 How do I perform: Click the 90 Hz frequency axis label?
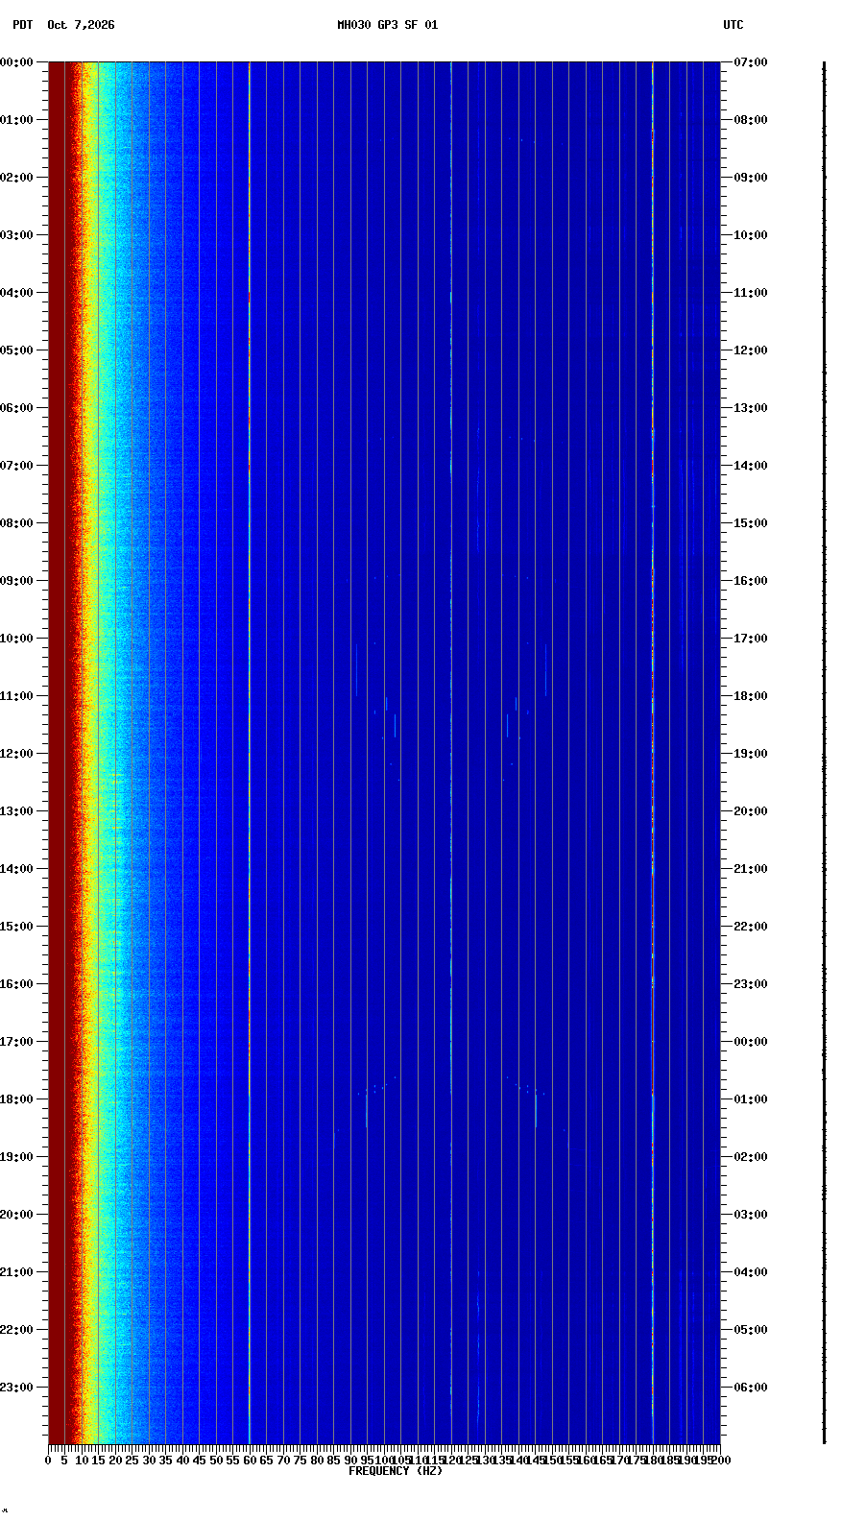350,1461
